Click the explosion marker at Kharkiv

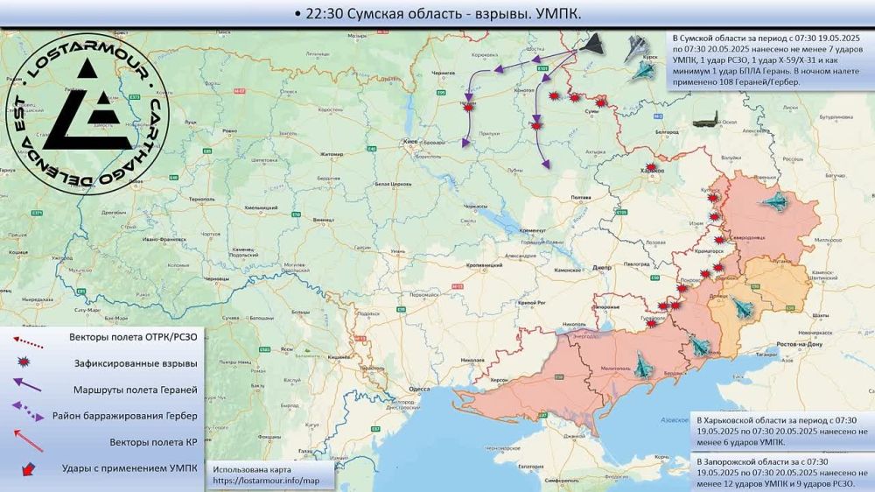pos(652,167)
